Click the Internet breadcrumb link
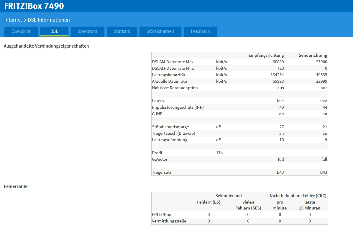The height and width of the screenshot is (234, 353). coord(13,20)
